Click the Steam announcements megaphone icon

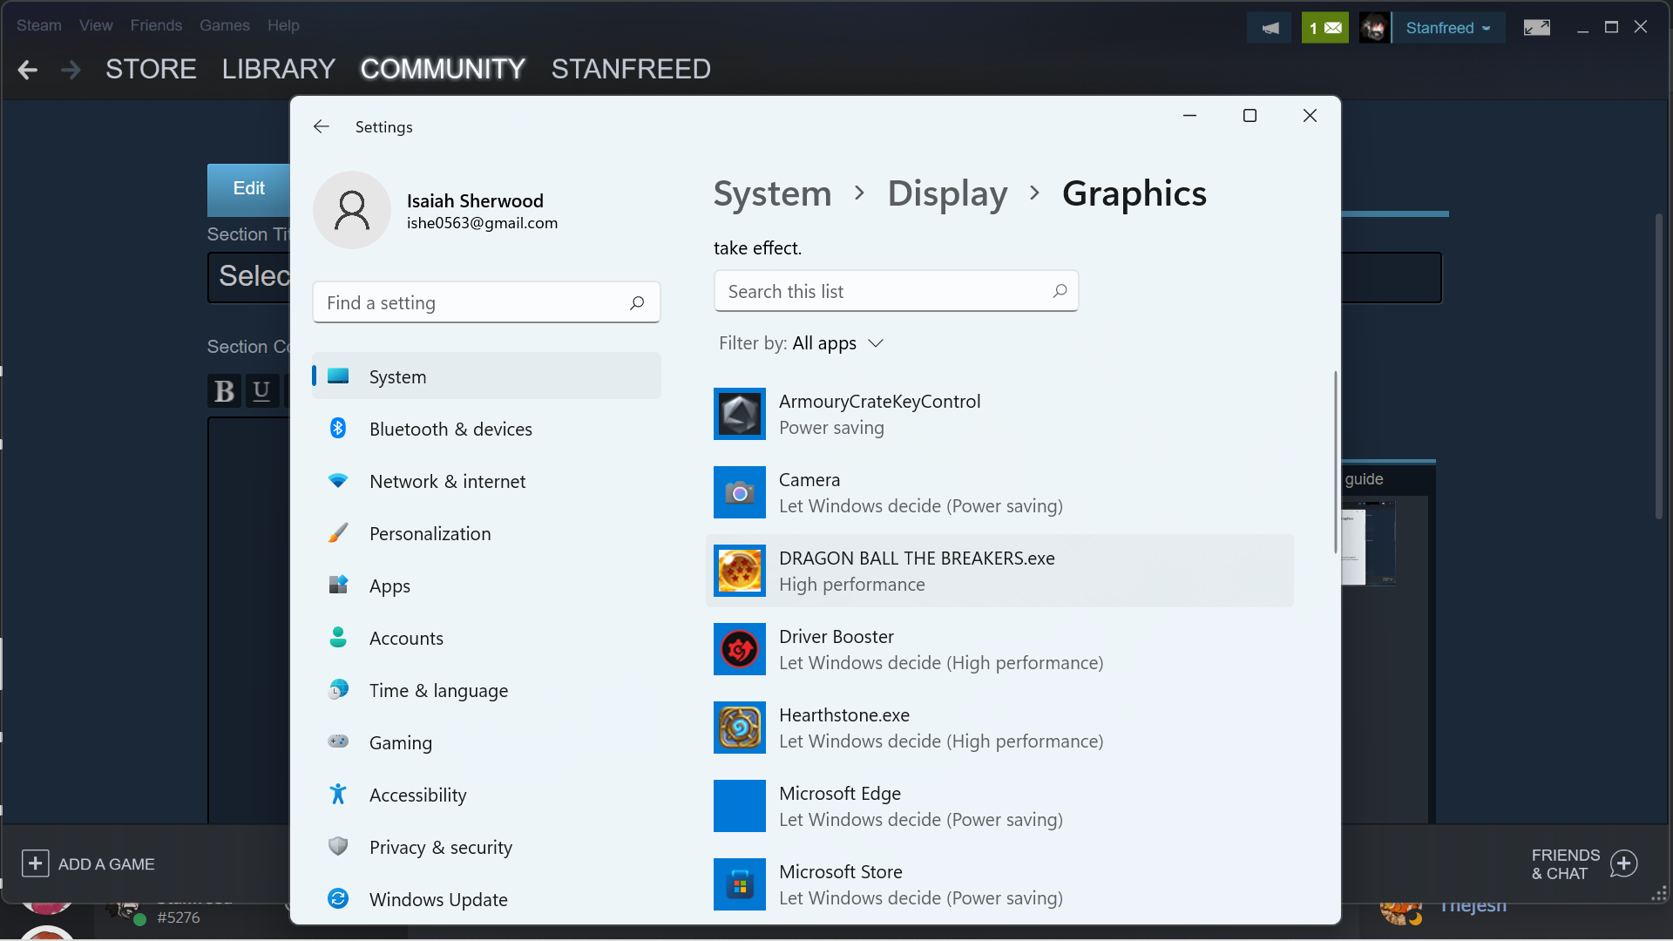click(1270, 28)
